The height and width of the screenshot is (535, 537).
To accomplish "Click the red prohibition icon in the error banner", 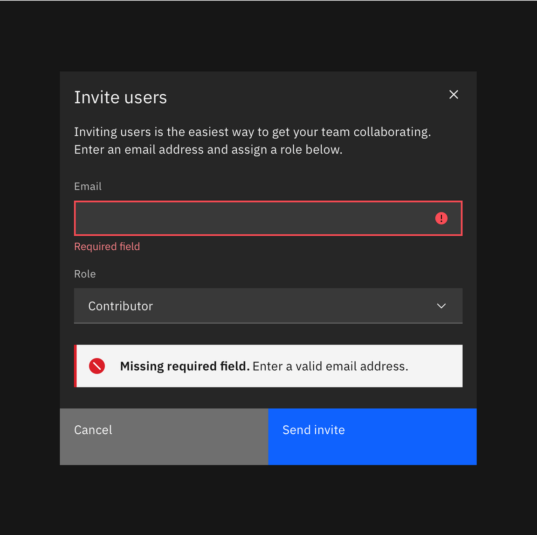I will [97, 366].
